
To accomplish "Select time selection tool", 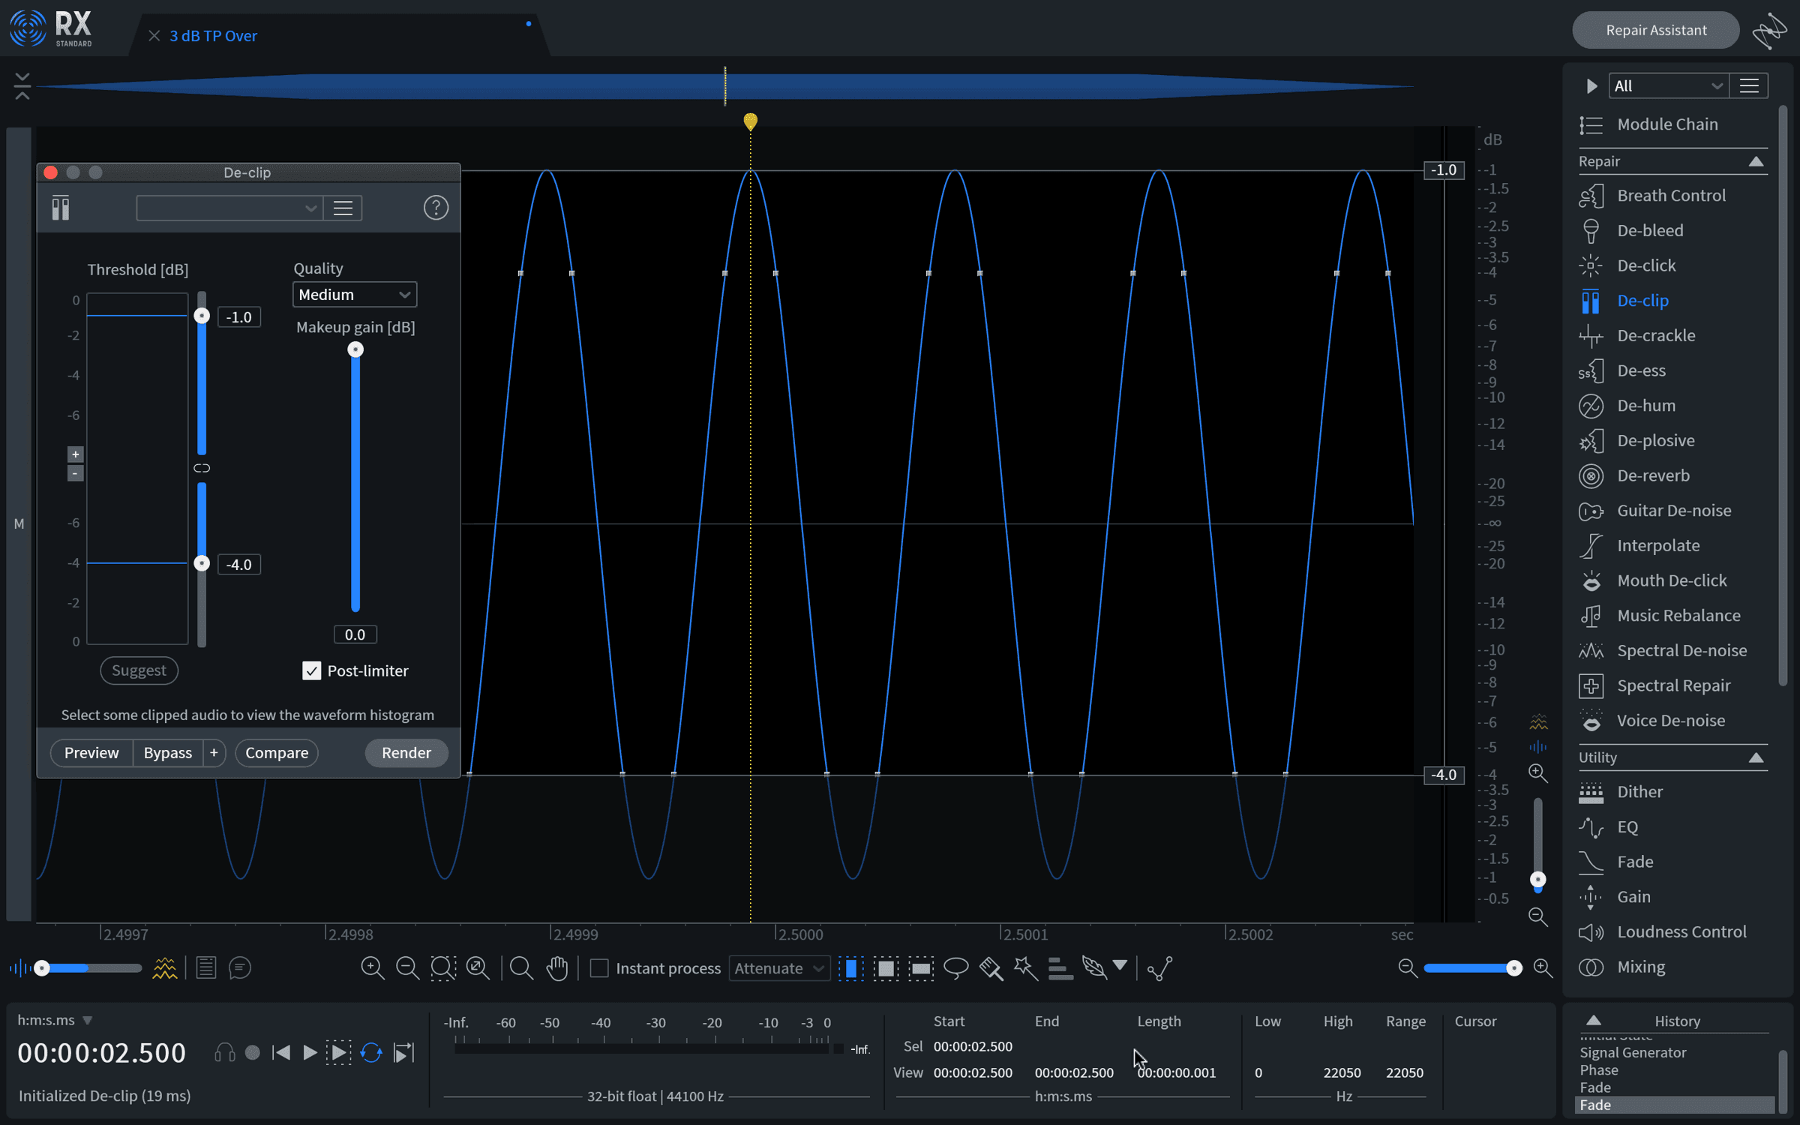I will [851, 968].
